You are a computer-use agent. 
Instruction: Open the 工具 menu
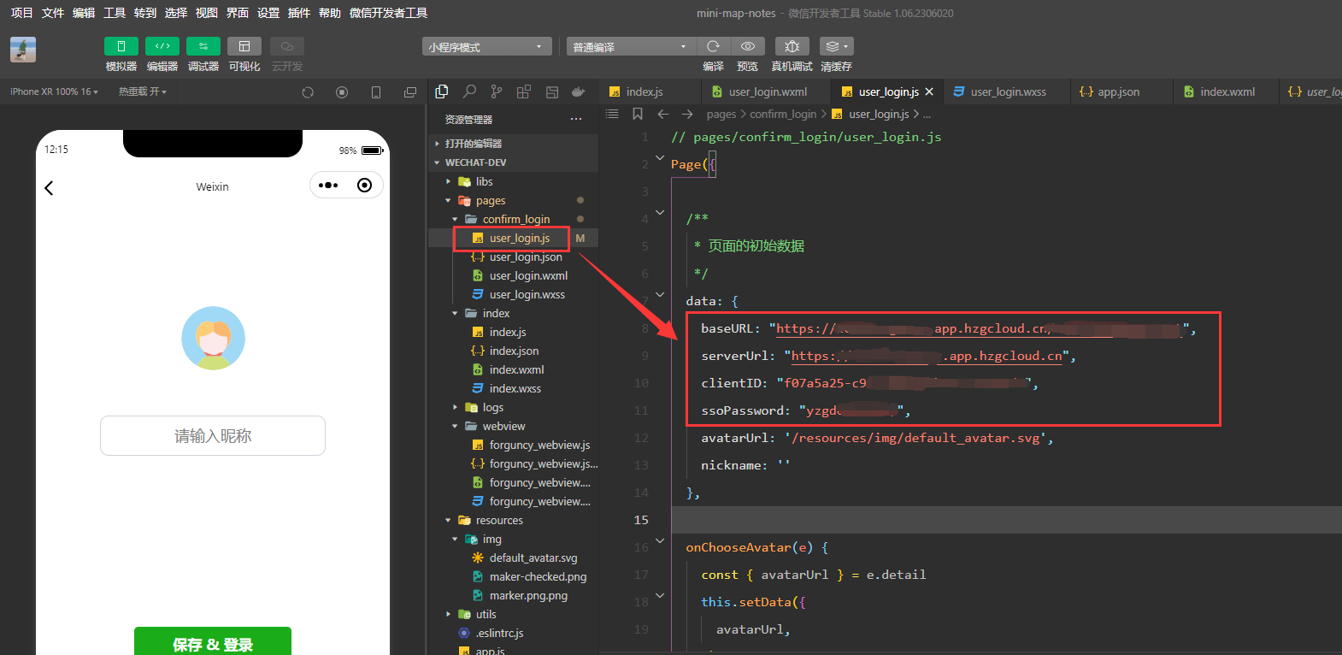click(x=114, y=13)
